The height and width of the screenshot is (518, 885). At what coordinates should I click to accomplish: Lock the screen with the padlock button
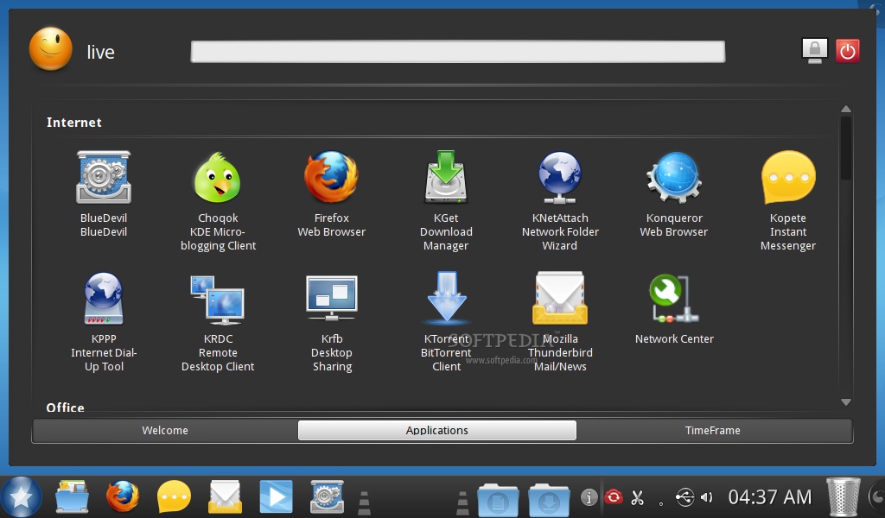point(814,51)
